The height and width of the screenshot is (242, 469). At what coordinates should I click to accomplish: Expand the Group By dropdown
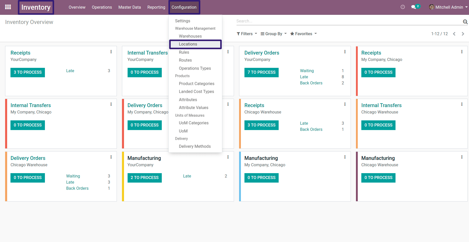pyautogui.click(x=274, y=34)
